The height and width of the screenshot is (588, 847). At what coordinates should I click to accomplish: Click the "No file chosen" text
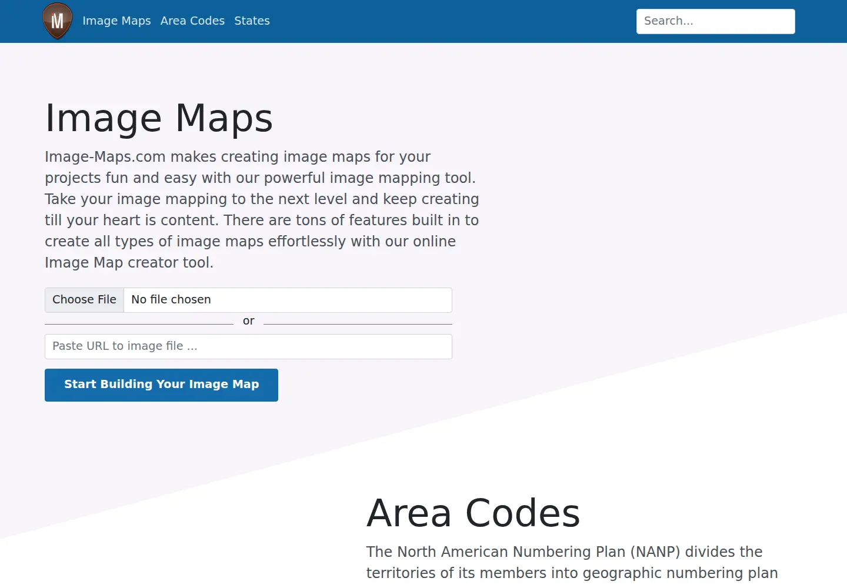(171, 300)
